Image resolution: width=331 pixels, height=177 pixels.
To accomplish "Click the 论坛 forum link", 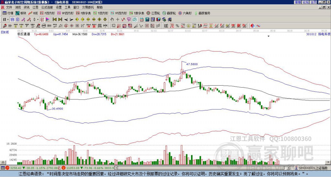I will pyautogui.click(x=305, y=2).
